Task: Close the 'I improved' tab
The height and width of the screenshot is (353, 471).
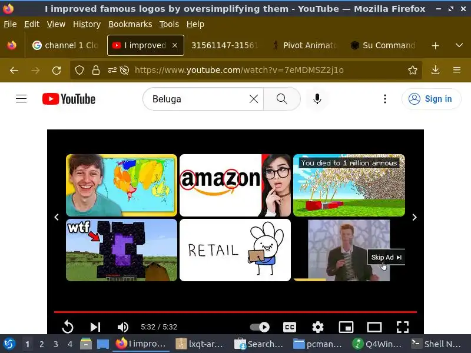Action: 175,45
